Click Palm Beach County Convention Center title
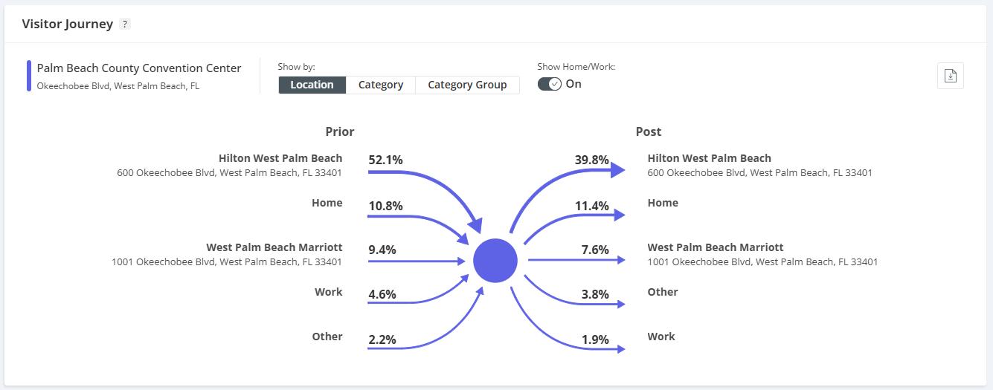The image size is (993, 390). (x=139, y=68)
